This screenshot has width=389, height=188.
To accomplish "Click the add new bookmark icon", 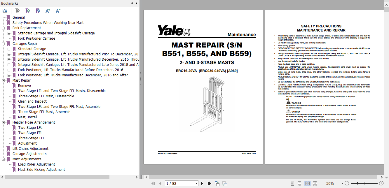I will 28,11.
